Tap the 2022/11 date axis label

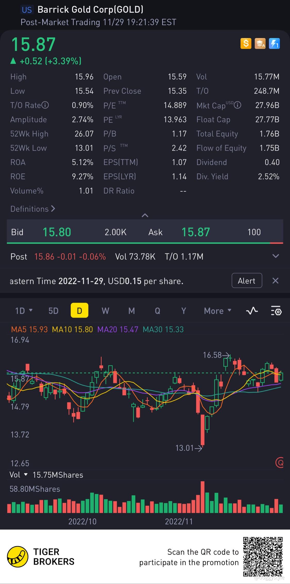(179, 521)
